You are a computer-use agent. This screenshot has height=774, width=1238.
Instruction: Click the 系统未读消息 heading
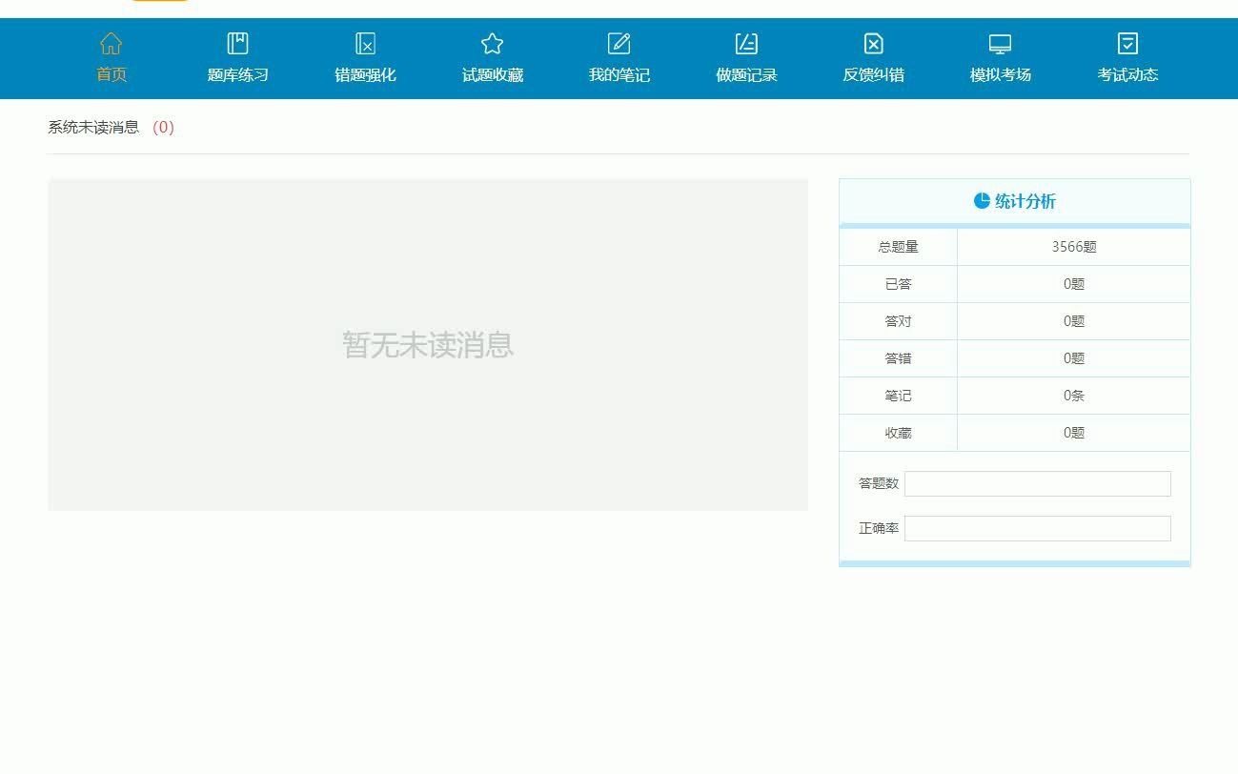click(93, 127)
